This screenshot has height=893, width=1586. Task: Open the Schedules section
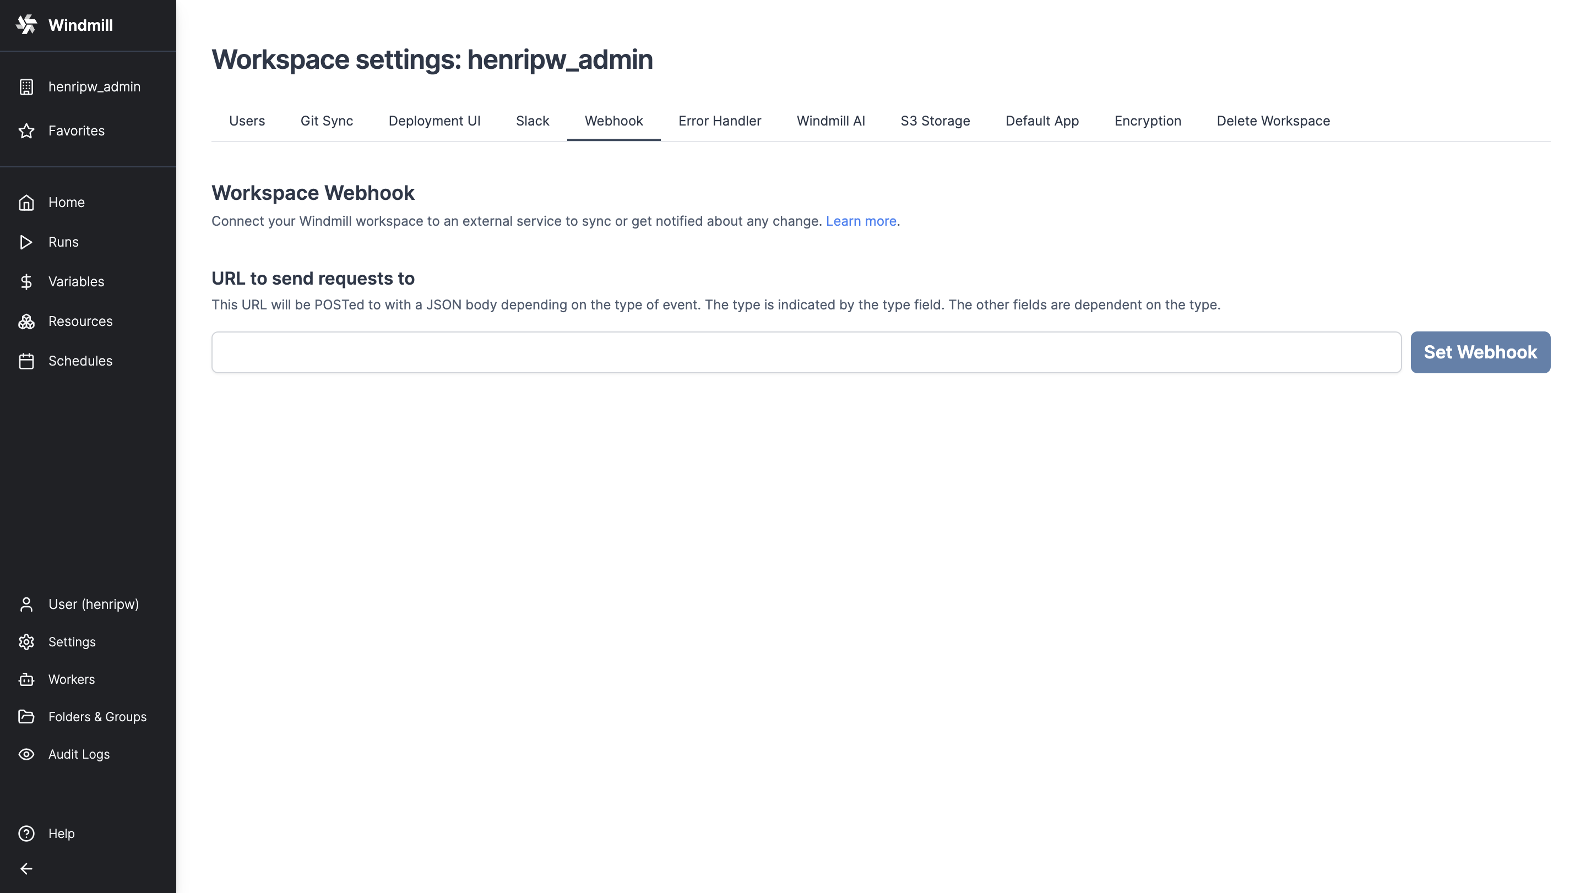80,361
